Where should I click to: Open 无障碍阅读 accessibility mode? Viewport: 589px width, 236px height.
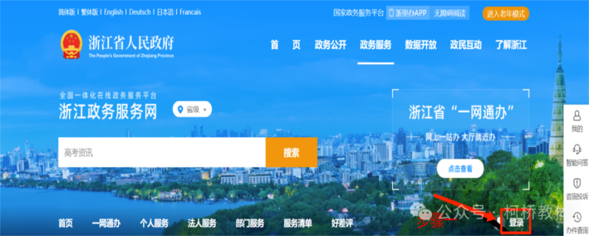pyautogui.click(x=450, y=13)
